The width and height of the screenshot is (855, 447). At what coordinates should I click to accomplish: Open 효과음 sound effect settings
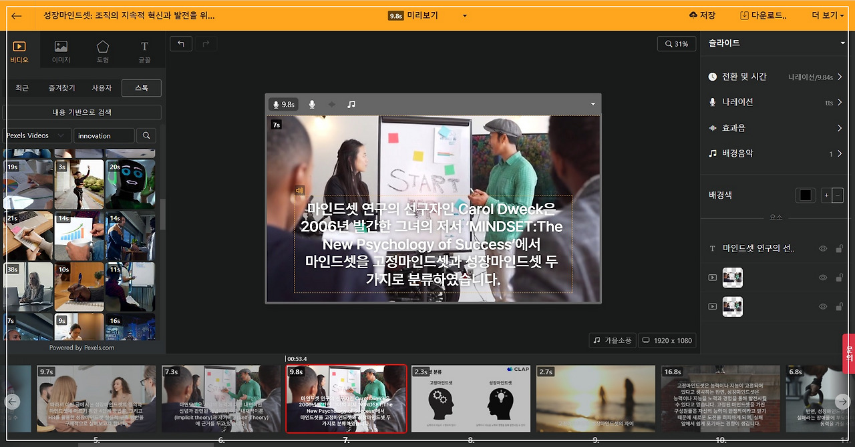point(775,127)
